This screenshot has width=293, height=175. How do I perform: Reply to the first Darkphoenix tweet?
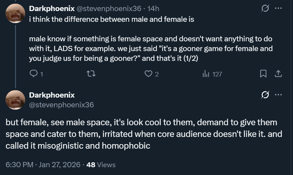click(34, 74)
